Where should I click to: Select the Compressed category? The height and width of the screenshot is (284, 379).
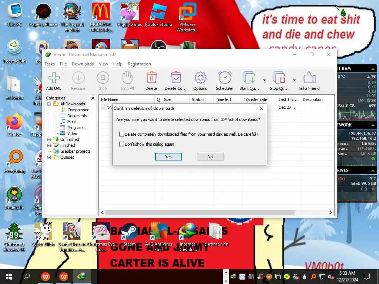78,110
